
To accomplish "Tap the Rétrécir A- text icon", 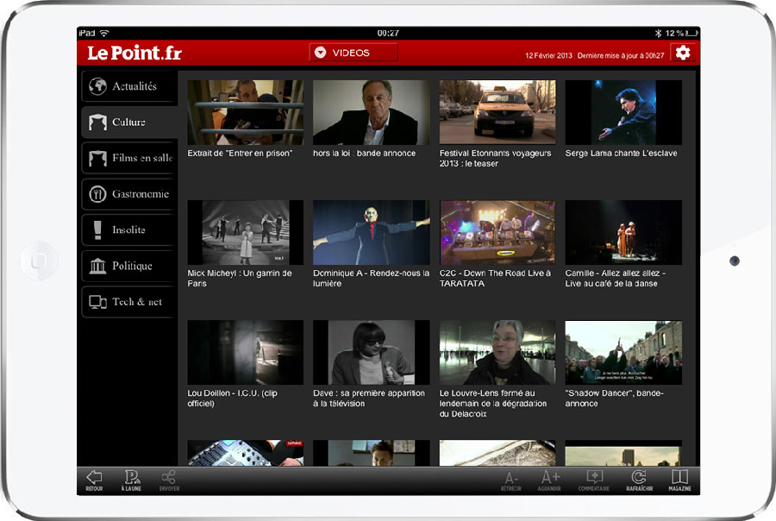I will tap(511, 480).
